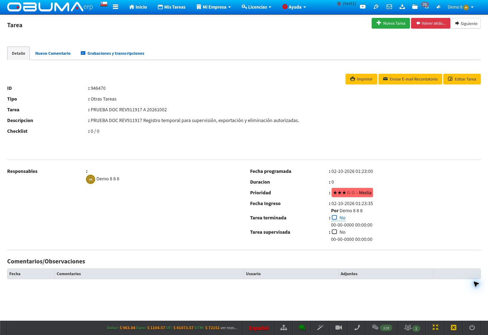Click the organization chart icon in footer

tap(284, 327)
